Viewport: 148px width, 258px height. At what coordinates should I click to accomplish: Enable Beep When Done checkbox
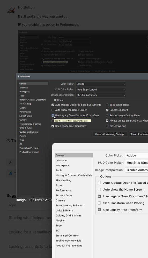107,105
